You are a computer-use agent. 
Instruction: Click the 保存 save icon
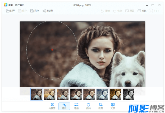20,11
